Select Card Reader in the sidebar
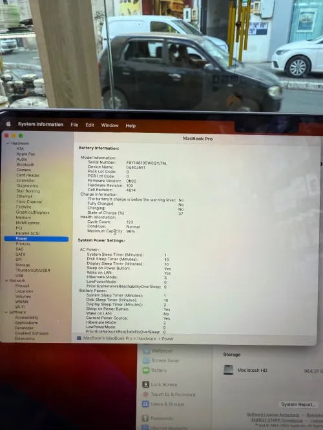The width and height of the screenshot is (323, 430). pos(28,175)
